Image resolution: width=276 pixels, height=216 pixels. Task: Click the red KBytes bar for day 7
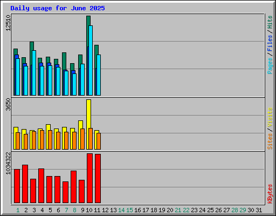click(65, 192)
